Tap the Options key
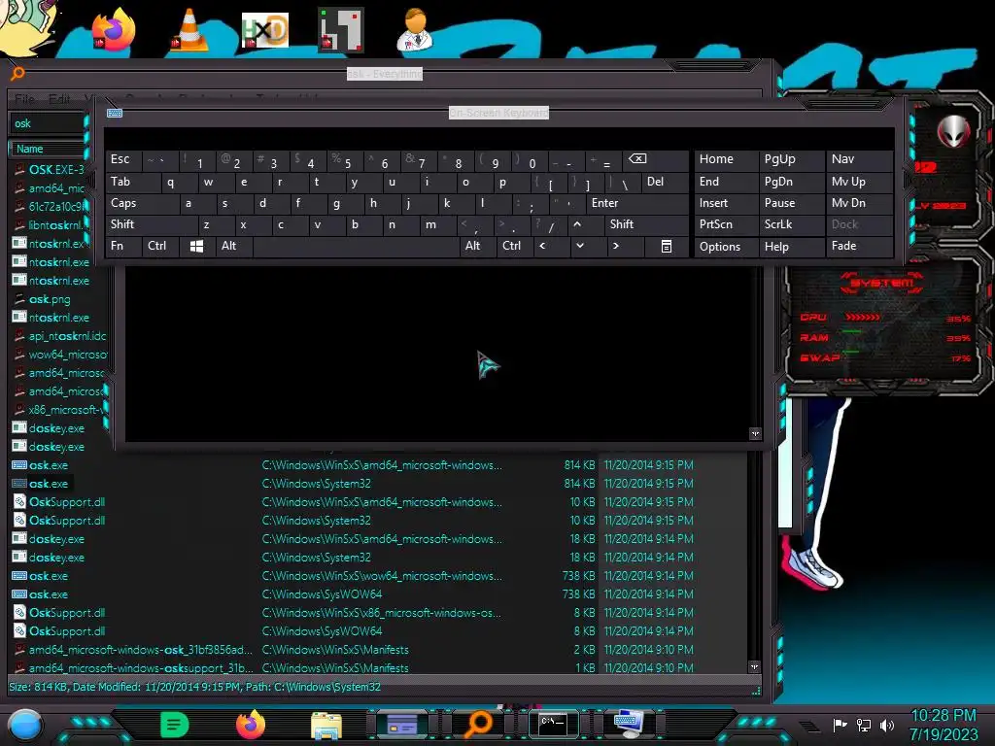Image resolution: width=995 pixels, height=746 pixels. pos(727,246)
